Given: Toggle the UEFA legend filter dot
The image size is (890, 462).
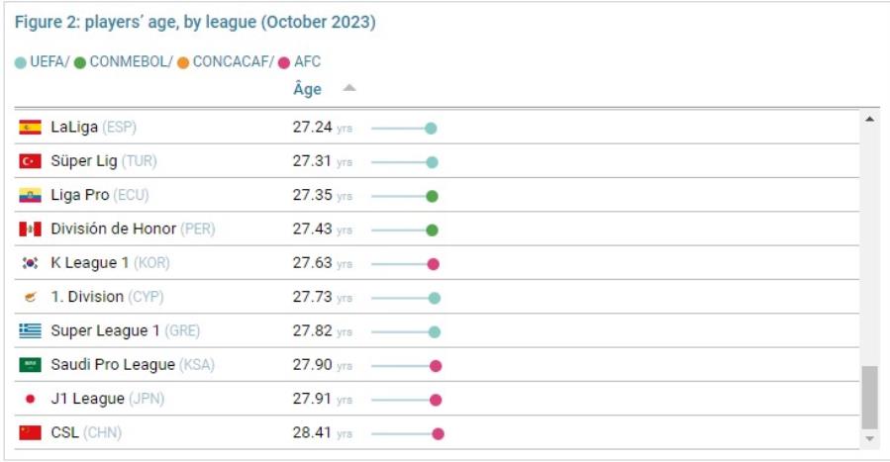Looking at the screenshot, I should [21, 62].
